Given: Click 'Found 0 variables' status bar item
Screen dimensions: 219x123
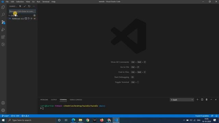Looking at the screenshot, I should 202,116.
